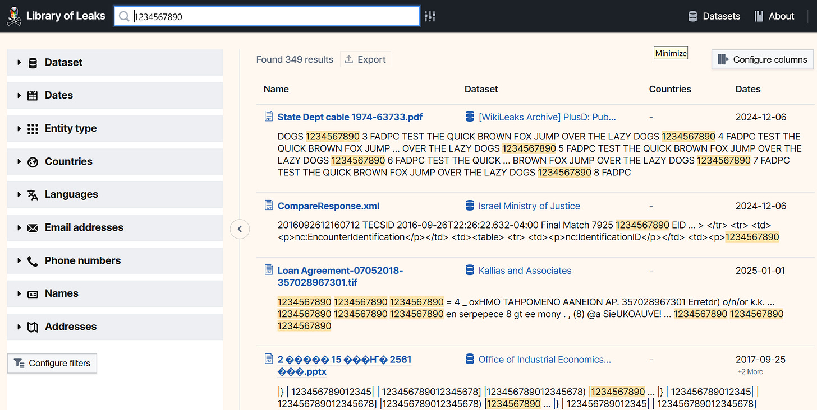Open the Kallias and Associates dataset
Screen dimensions: 817x410
pos(525,271)
